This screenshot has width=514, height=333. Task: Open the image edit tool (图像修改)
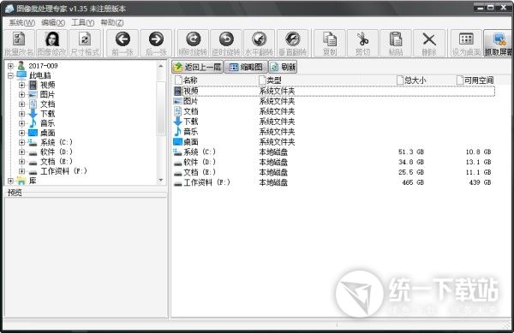51,43
